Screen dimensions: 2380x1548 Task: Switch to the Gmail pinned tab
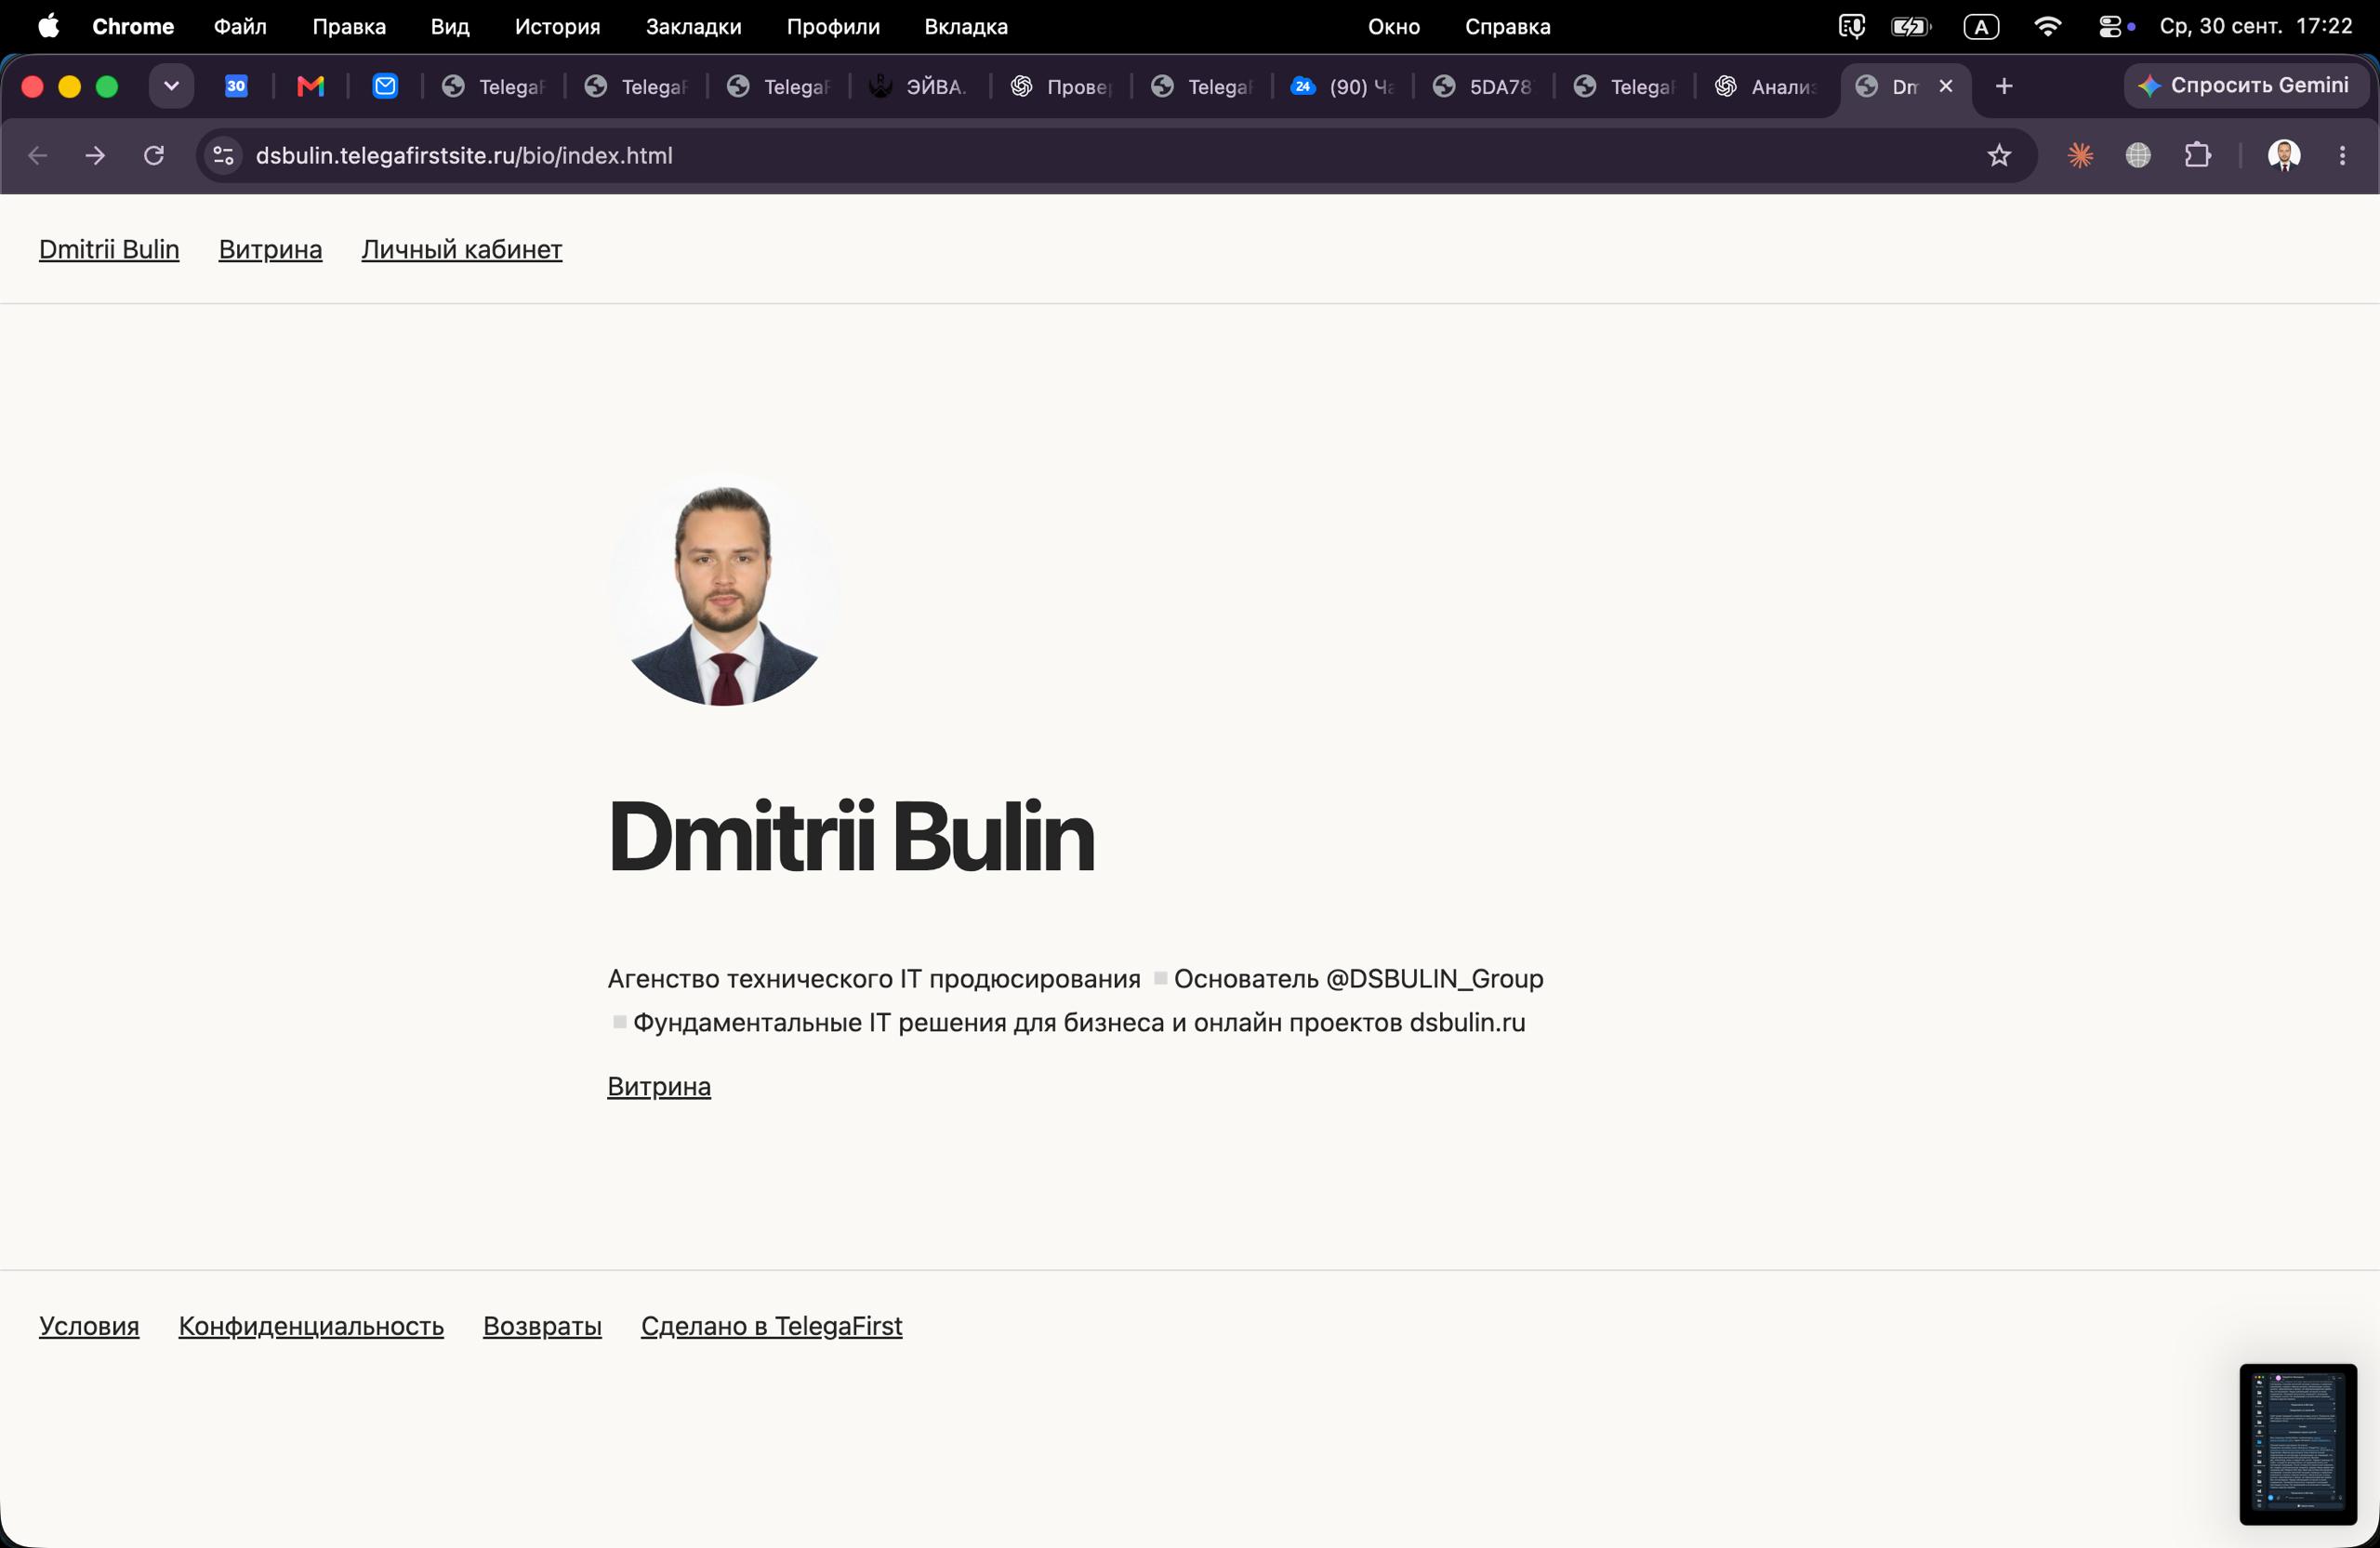311,87
